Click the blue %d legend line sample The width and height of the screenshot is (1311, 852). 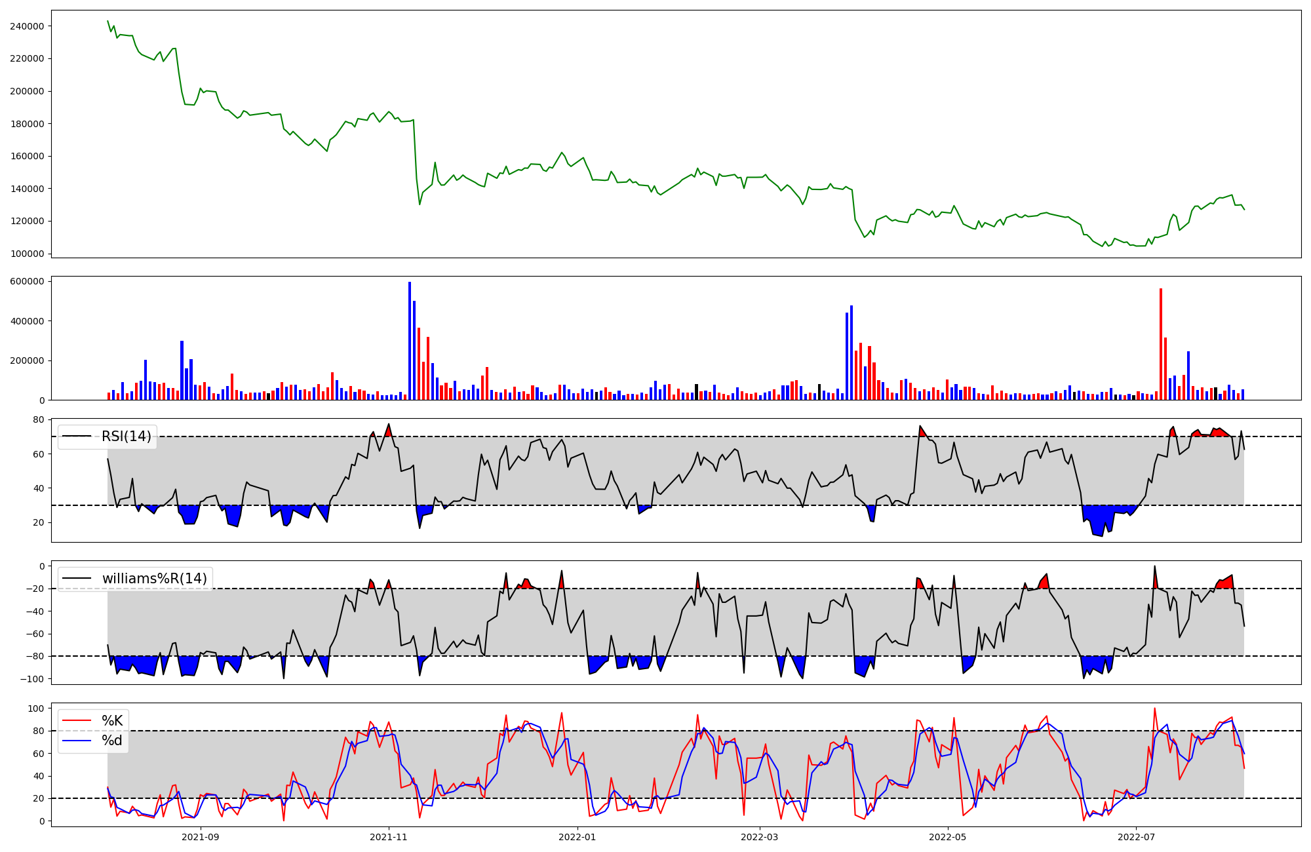77,741
